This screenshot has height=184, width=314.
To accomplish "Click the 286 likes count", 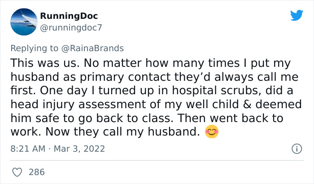I will pos(37,172).
